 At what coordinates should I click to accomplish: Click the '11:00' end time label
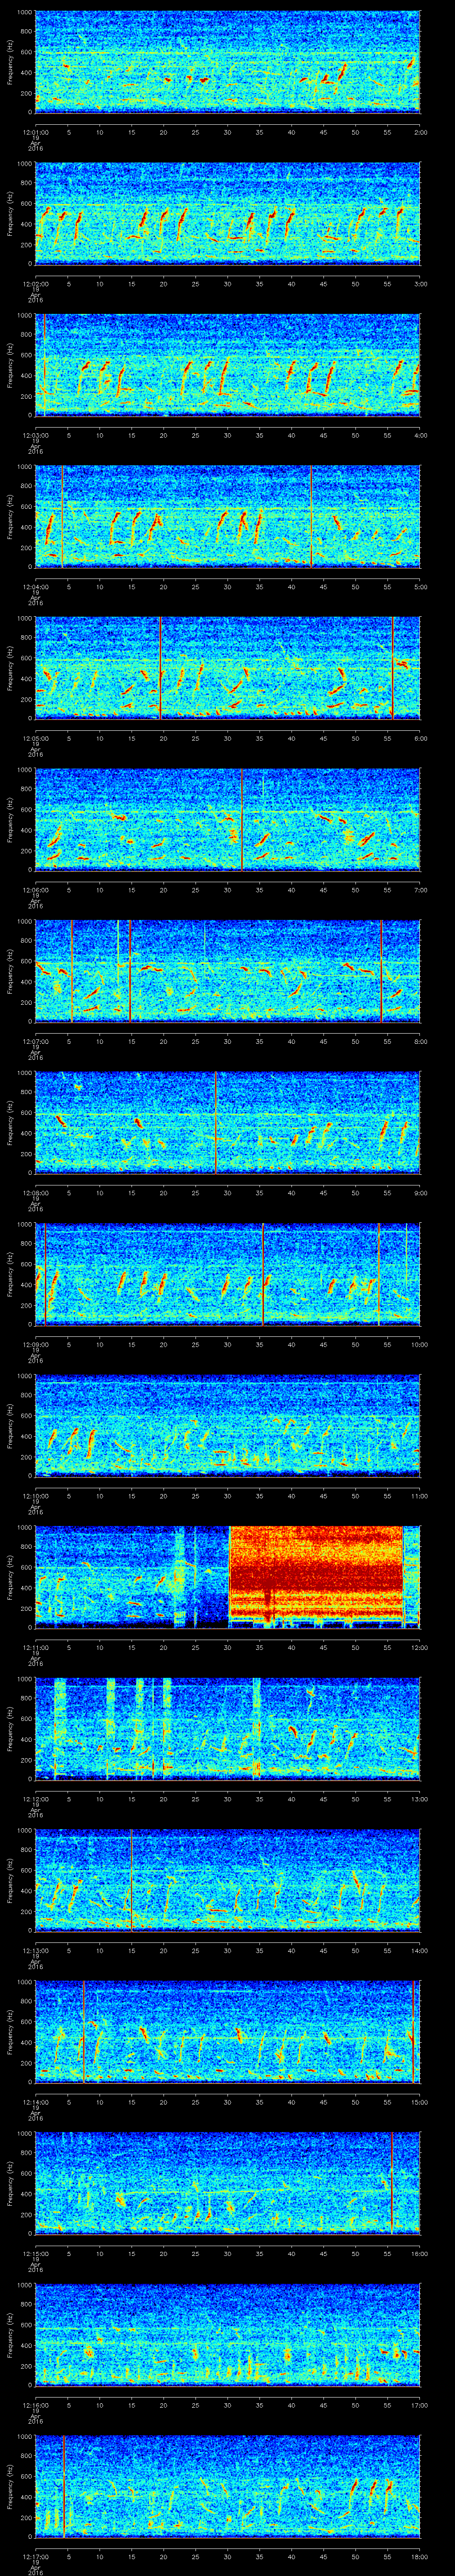420,1496
